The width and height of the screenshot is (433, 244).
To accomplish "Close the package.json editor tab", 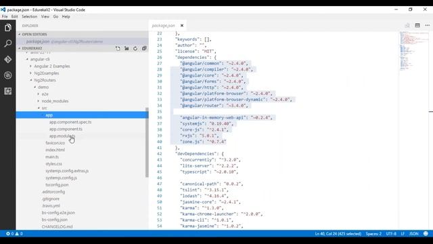I will [182, 26].
